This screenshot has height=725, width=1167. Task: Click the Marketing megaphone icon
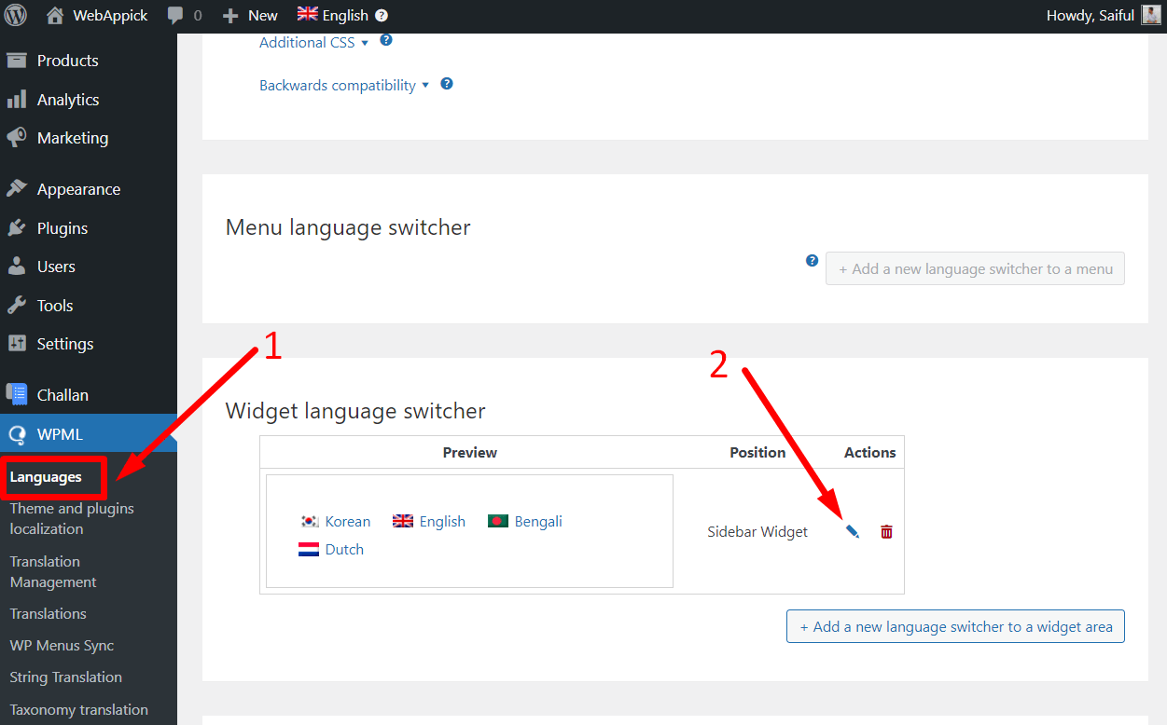[17, 138]
